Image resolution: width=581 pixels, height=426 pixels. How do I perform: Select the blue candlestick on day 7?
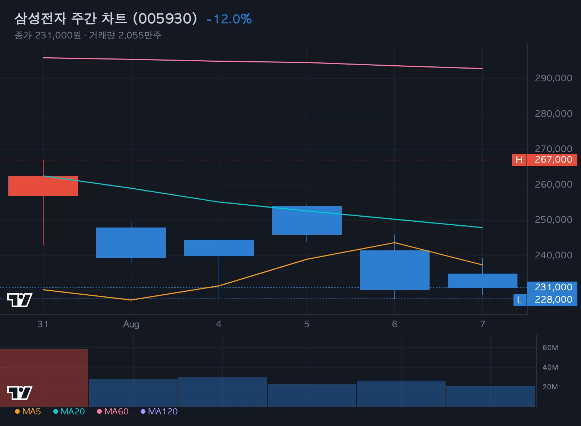click(x=483, y=281)
